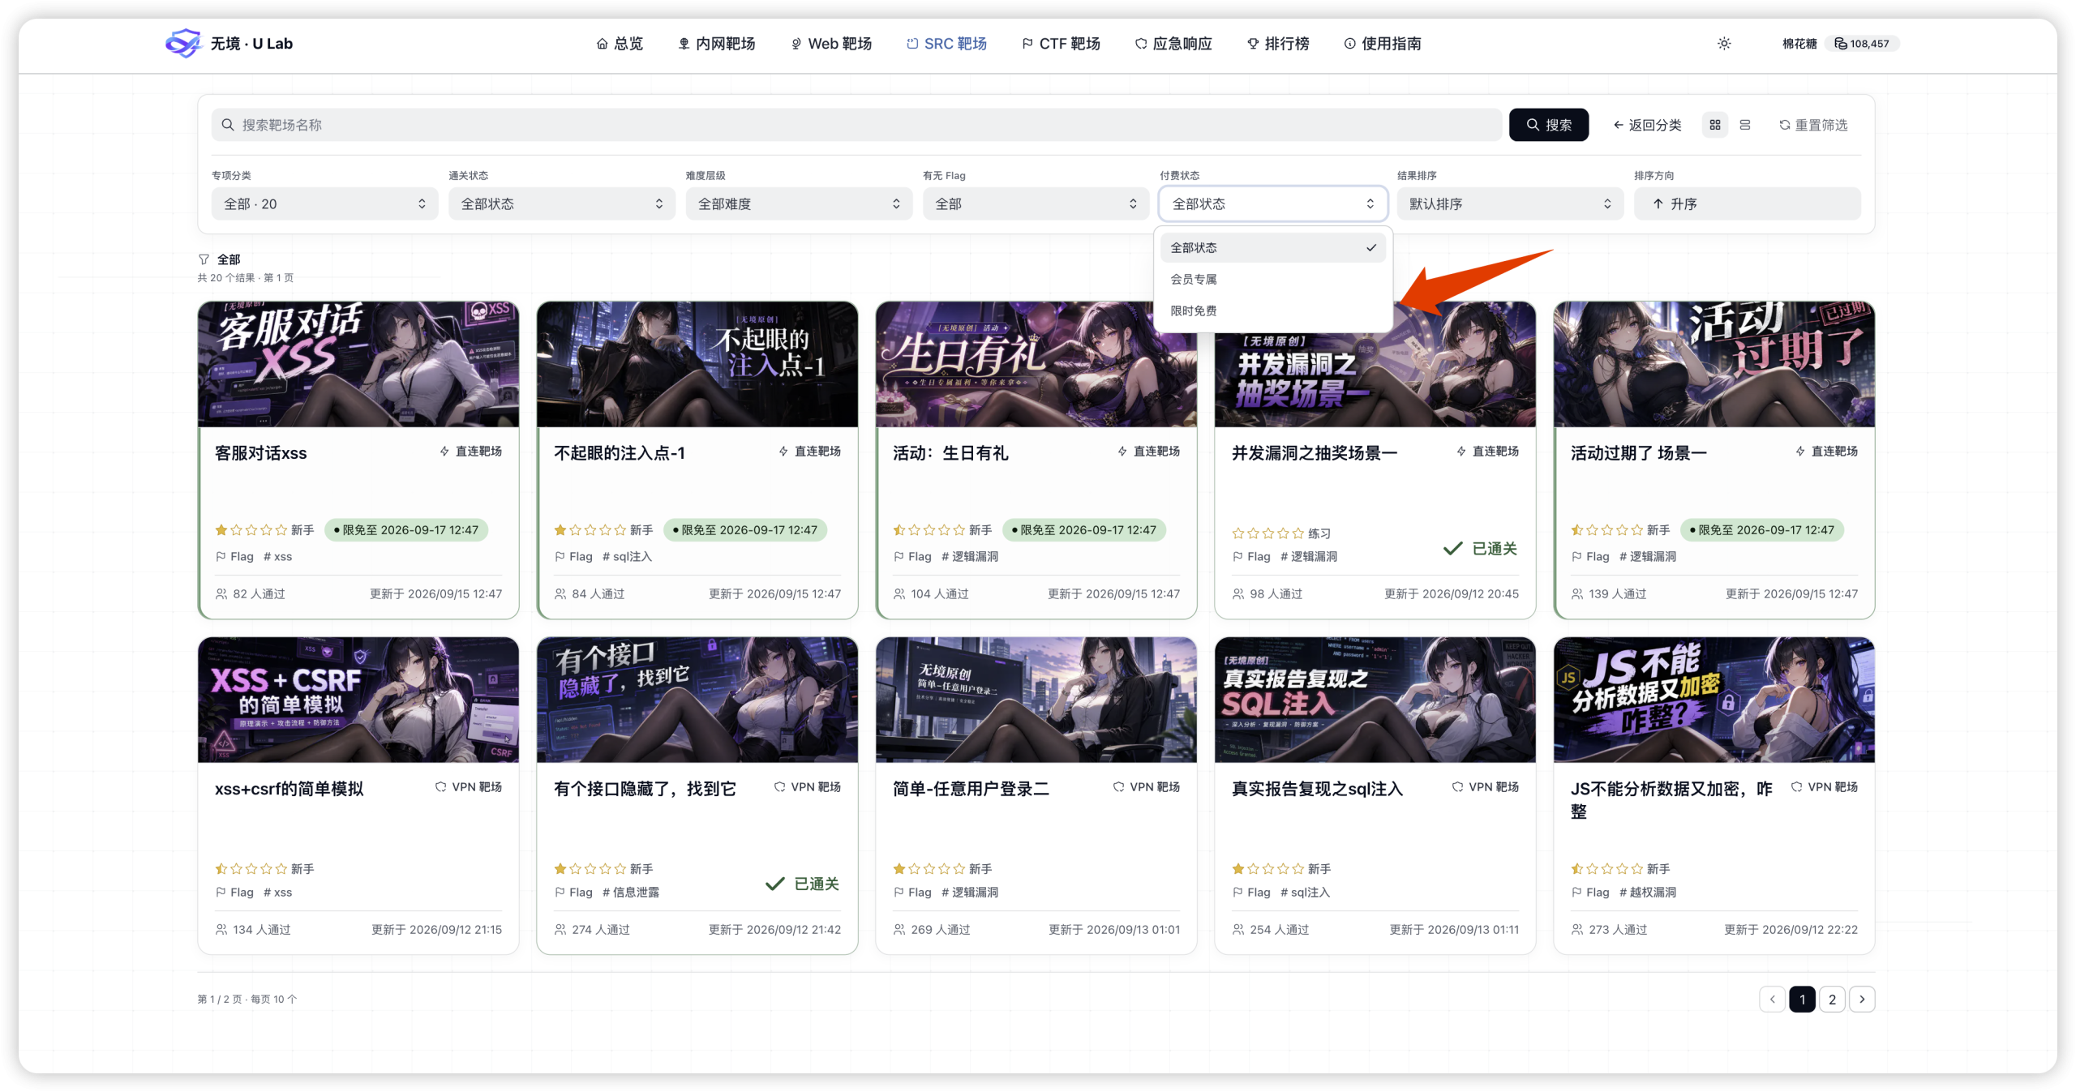Toggle the light/dark theme sun icon
2076x1092 pixels.
pyautogui.click(x=1724, y=44)
